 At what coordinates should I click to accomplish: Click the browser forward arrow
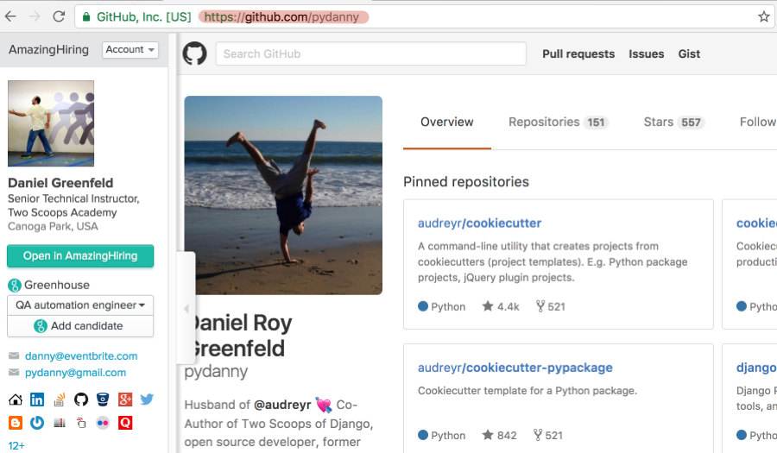click(35, 16)
